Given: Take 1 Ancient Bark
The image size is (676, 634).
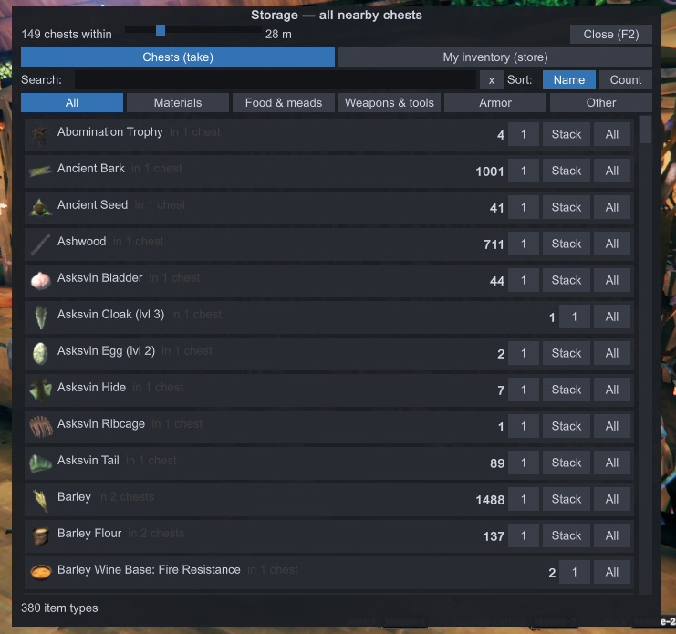Looking at the screenshot, I should pyautogui.click(x=524, y=171).
